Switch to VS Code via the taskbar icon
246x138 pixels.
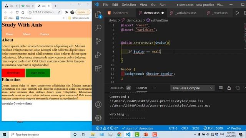point(128,135)
